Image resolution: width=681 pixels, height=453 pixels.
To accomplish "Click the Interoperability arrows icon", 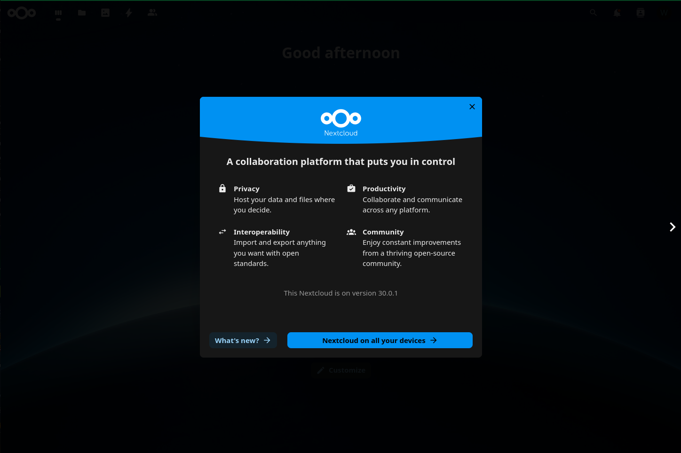I will (222, 232).
